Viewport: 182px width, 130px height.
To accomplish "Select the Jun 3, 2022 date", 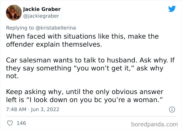I will (x=45, y=110).
